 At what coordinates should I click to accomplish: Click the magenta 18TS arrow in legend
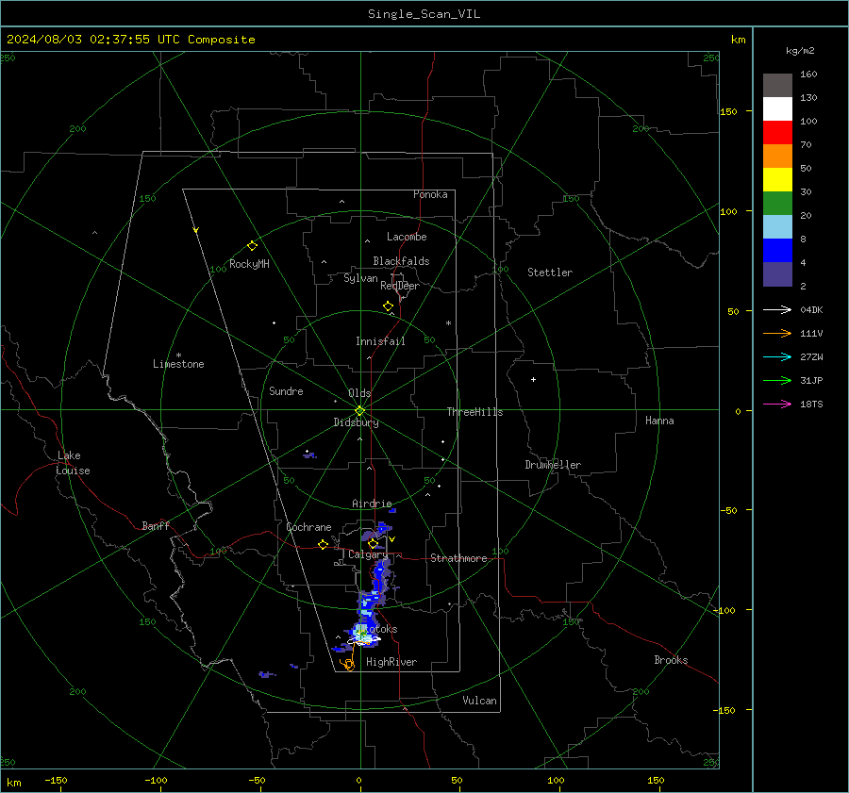pos(777,404)
